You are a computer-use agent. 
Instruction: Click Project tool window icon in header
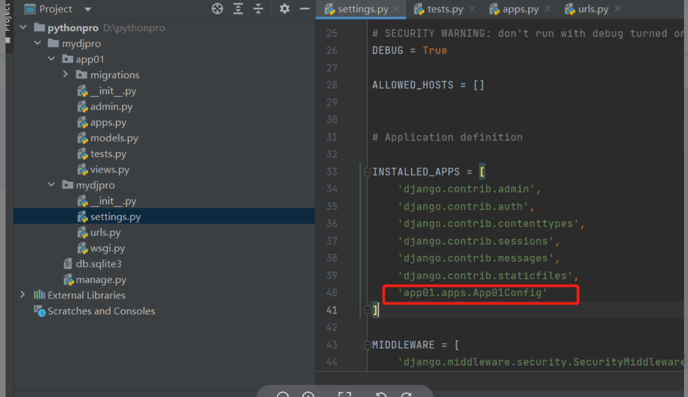click(30, 9)
